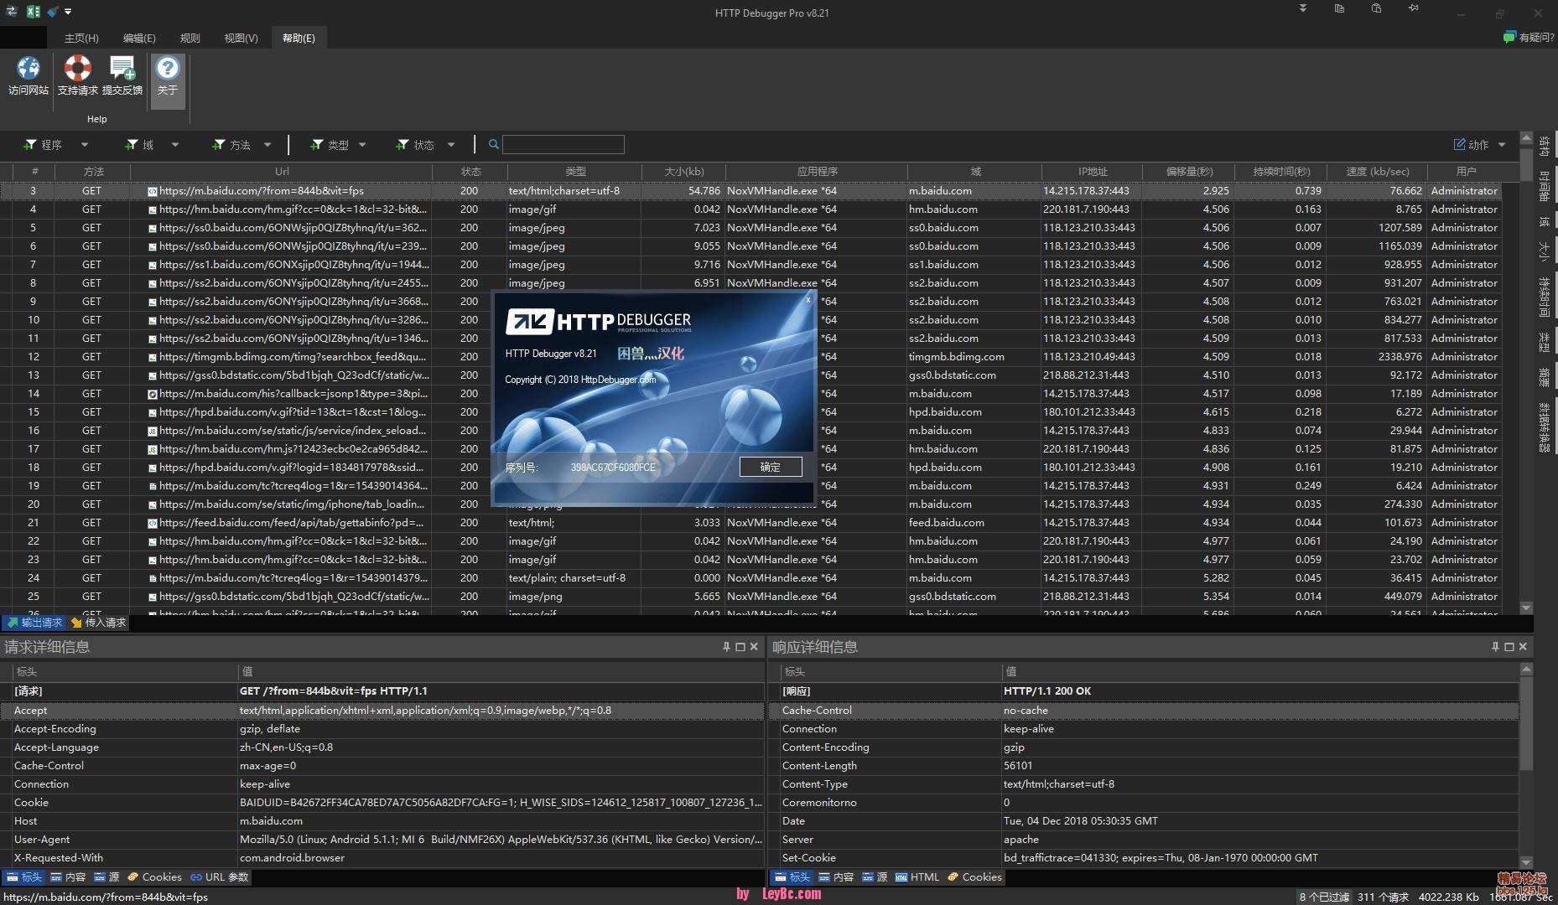
Task: Click the Support Request lifebuoy icon (支持请求)
Action: pyautogui.click(x=78, y=69)
